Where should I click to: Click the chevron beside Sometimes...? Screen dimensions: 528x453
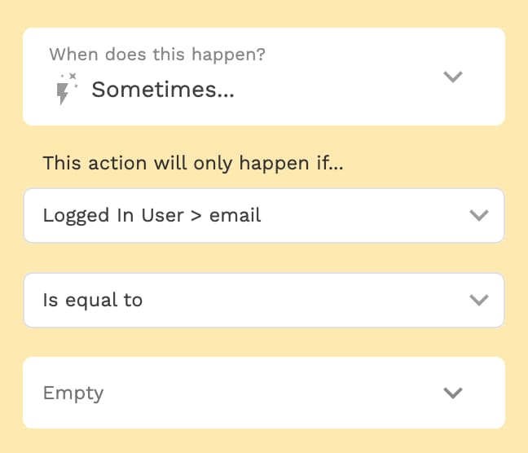click(x=453, y=77)
